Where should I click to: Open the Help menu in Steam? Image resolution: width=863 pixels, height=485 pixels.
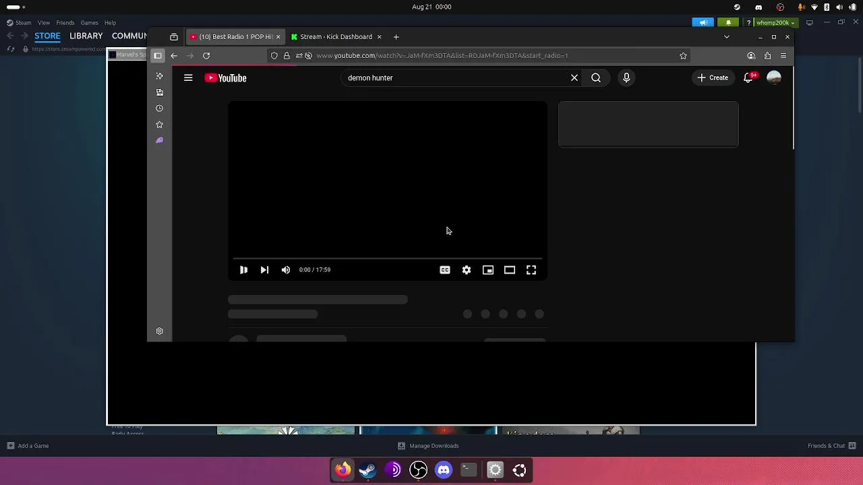110,23
